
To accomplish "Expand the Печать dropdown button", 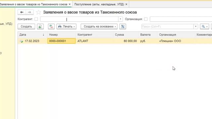I will coord(66,26).
